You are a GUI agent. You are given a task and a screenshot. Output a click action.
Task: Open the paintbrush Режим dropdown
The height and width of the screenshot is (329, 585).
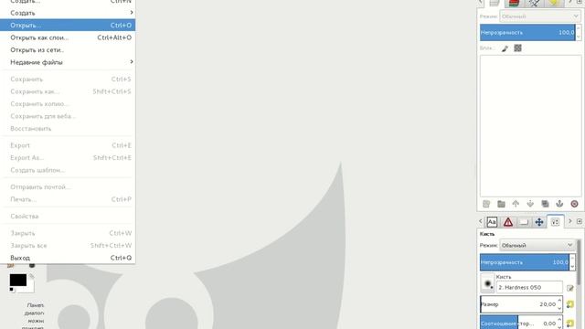coord(537,245)
